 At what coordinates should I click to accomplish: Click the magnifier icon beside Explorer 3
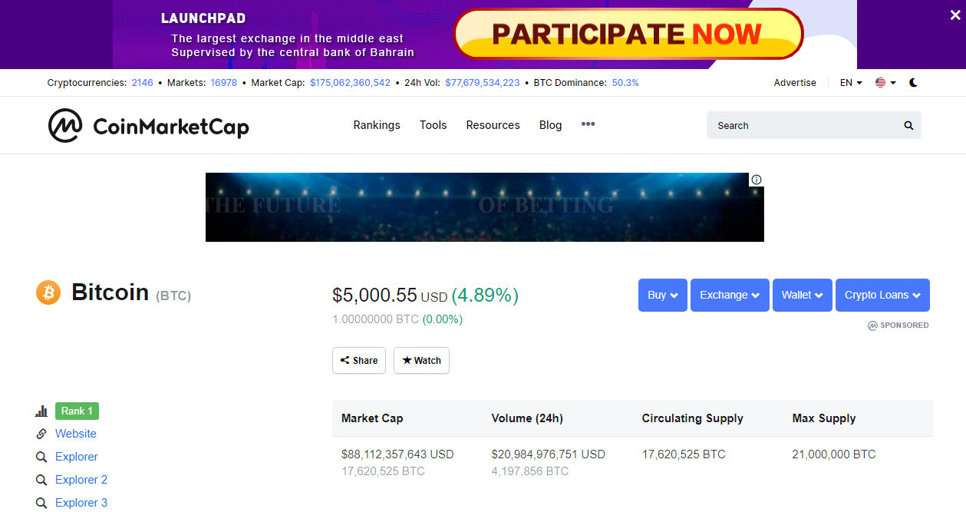[41, 503]
